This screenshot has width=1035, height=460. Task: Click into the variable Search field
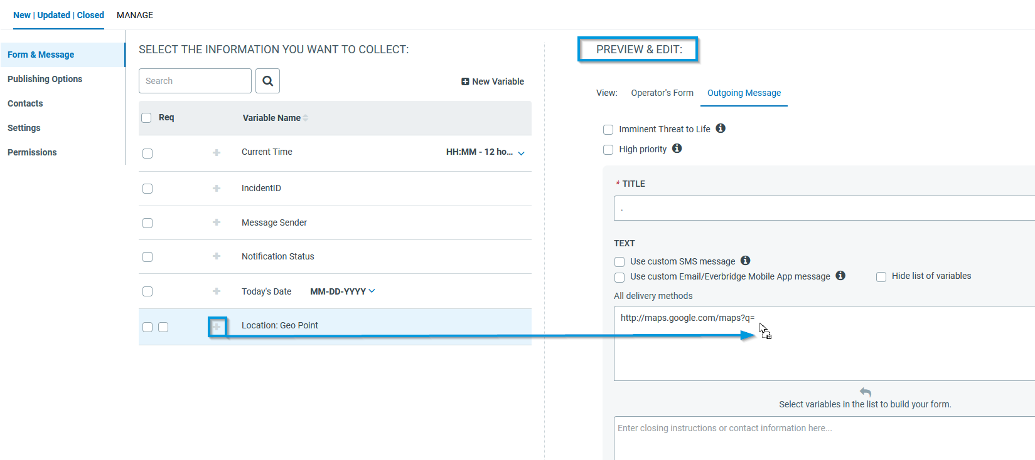click(195, 81)
